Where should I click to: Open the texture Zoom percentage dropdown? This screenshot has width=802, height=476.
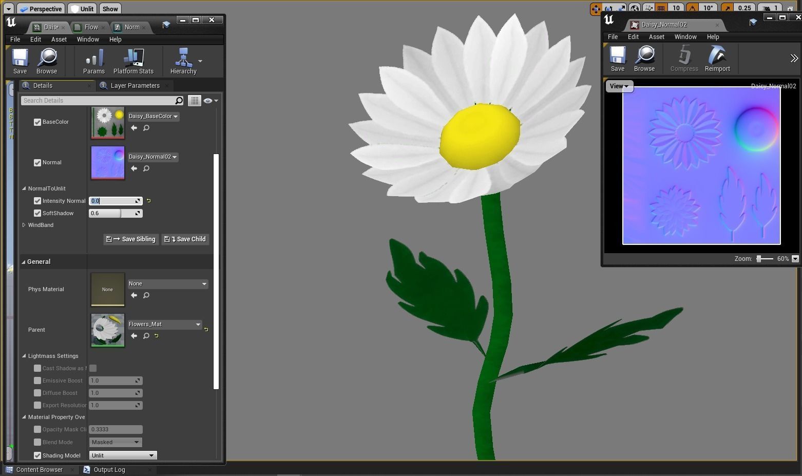tap(795, 259)
